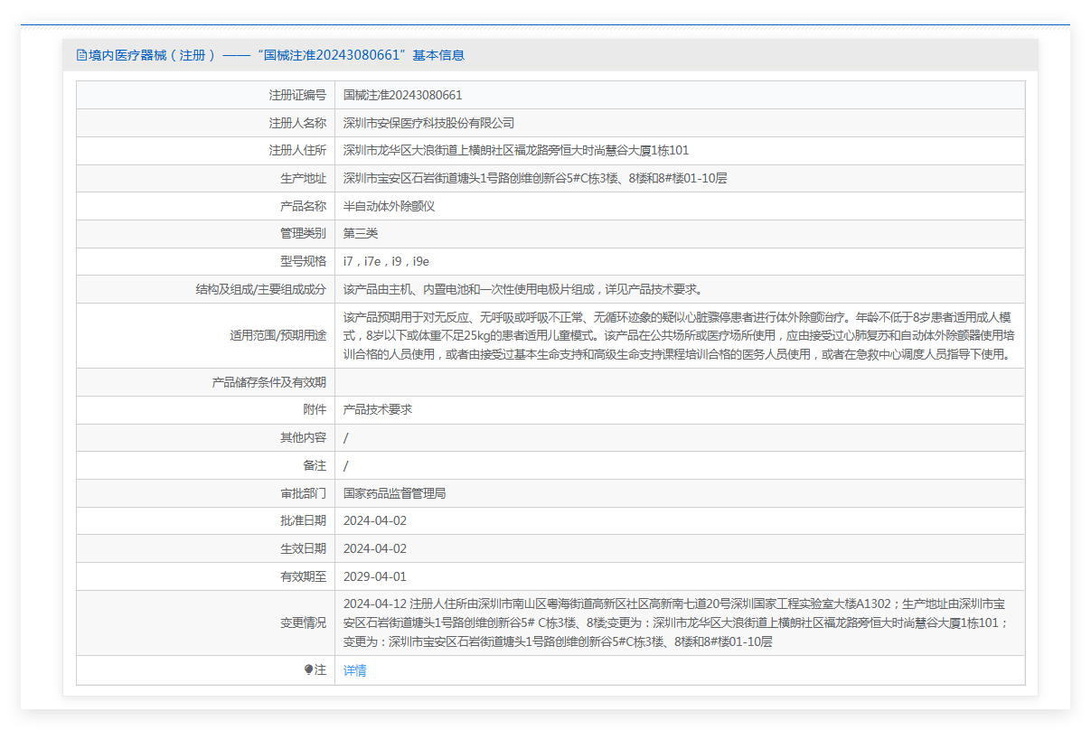
Task: Click the 结构及组成 description text
Action: (522, 289)
